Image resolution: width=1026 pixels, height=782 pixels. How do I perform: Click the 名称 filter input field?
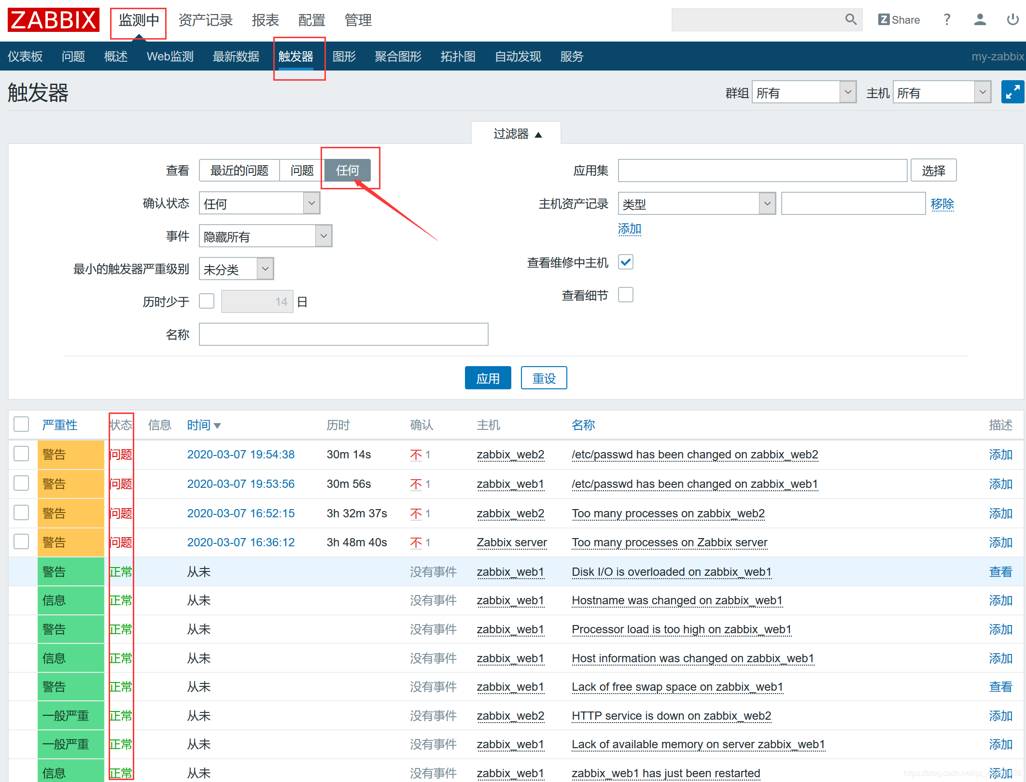344,334
